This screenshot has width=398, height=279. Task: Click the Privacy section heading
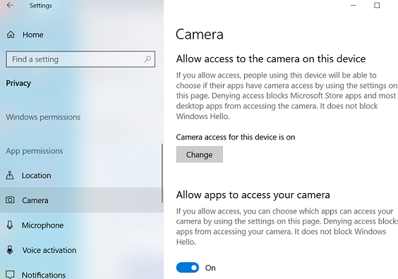coord(18,83)
